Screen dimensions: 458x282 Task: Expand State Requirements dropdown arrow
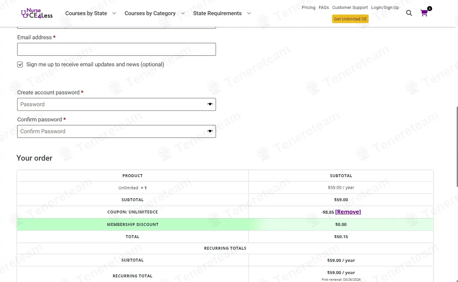click(249, 13)
